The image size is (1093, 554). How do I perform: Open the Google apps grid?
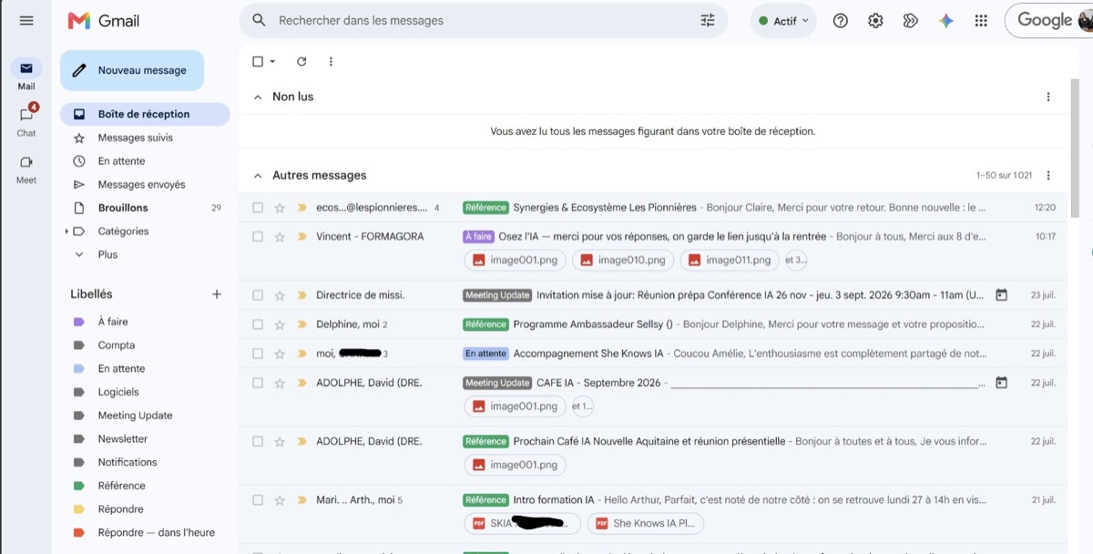(x=981, y=21)
